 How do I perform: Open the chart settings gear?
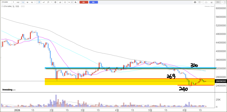(x=55, y=2)
